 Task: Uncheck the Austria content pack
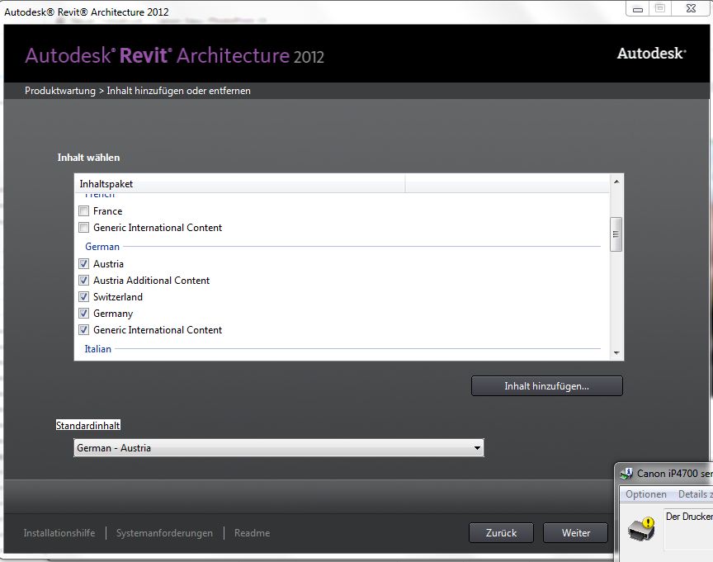point(83,264)
